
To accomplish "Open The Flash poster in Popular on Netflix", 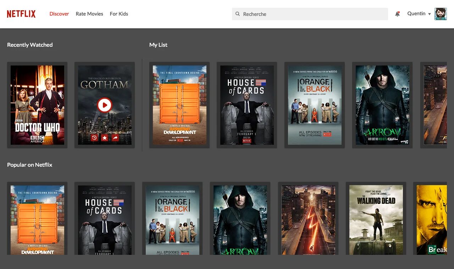I will click(x=308, y=218).
